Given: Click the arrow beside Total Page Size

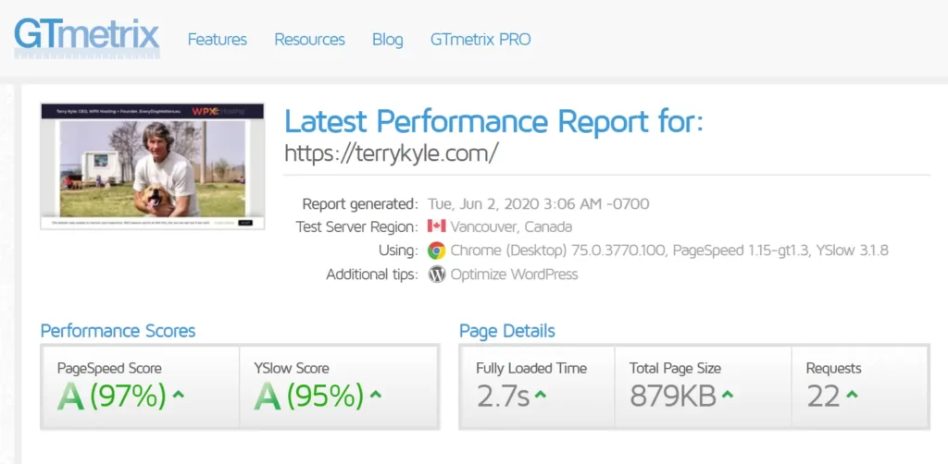Looking at the screenshot, I should pos(728,396).
